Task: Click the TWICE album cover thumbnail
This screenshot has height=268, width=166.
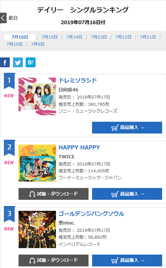Action: pyautogui.click(x=37, y=163)
